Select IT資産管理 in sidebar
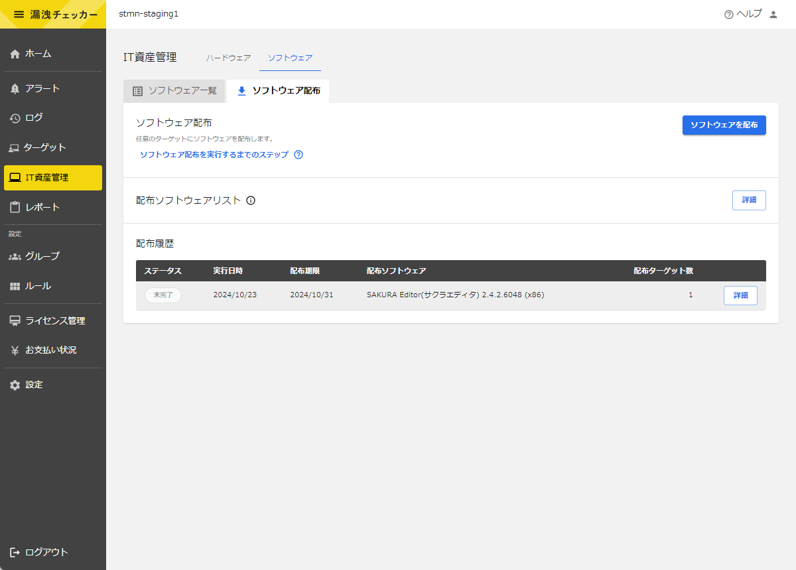796x570 pixels. (53, 178)
